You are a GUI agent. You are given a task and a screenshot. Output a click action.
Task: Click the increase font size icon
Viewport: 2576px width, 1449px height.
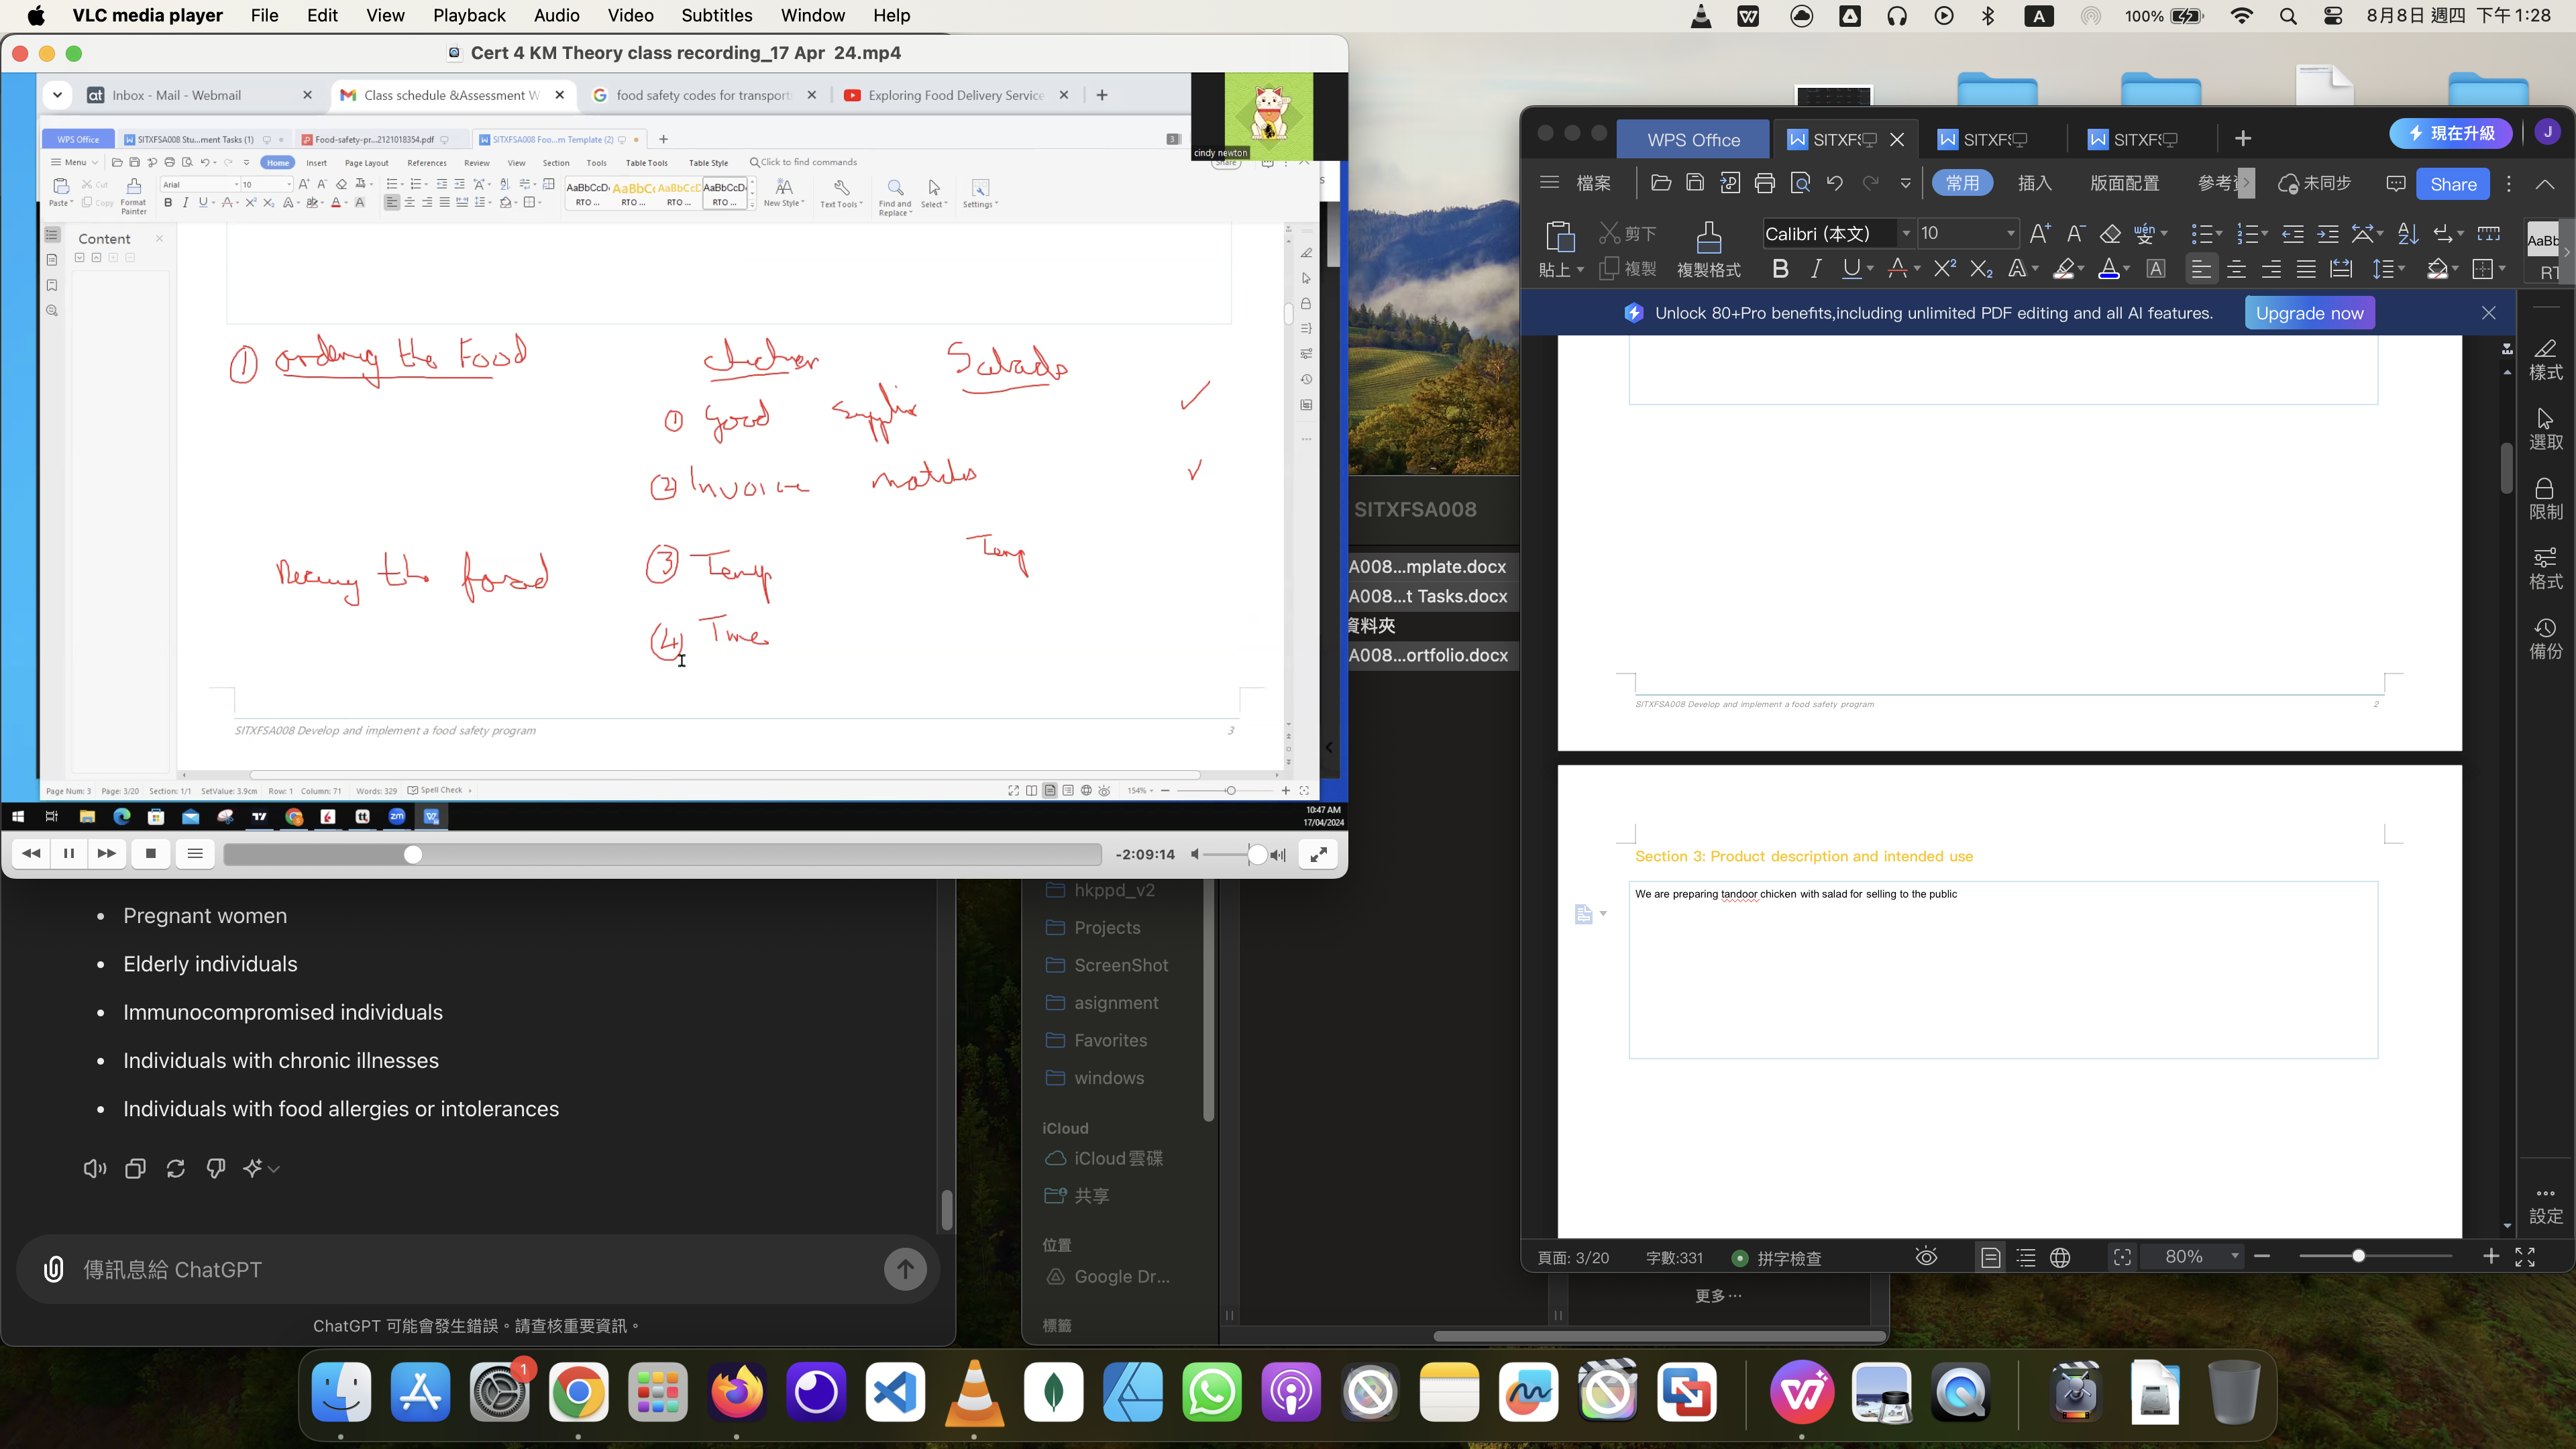(2040, 233)
